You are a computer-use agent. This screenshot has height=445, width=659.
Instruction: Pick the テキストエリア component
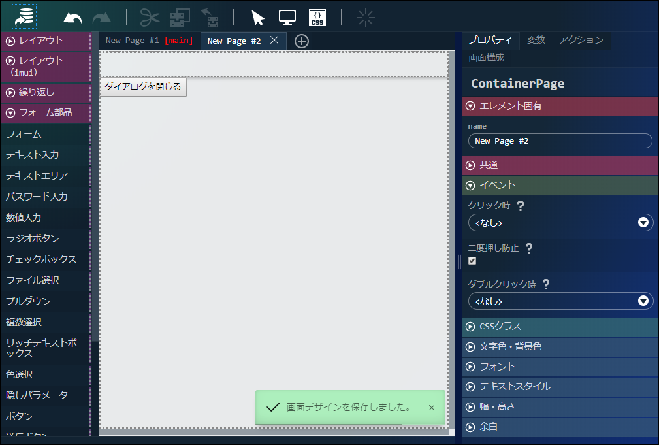point(45,176)
